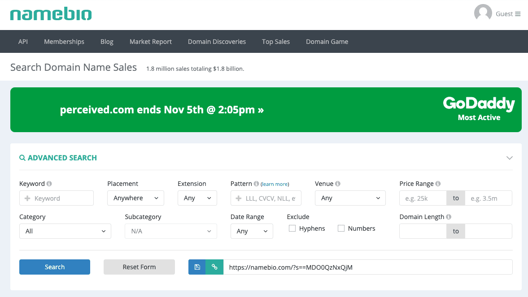Focus the maximum price field
This screenshot has height=297, width=528.
pos(489,198)
